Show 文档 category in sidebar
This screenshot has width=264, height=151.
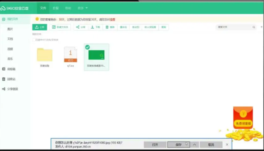(x=10, y=39)
